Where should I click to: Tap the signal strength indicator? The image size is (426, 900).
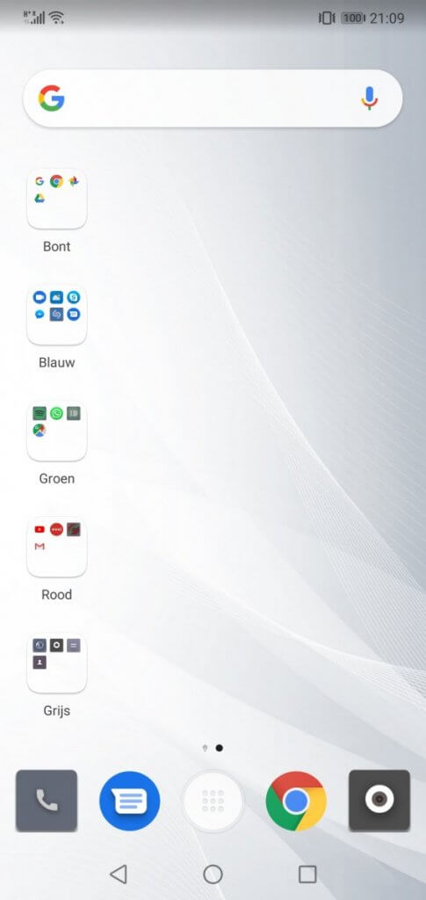[x=34, y=18]
